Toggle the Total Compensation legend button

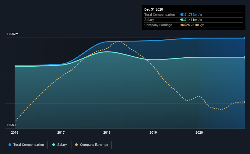tap(26, 145)
